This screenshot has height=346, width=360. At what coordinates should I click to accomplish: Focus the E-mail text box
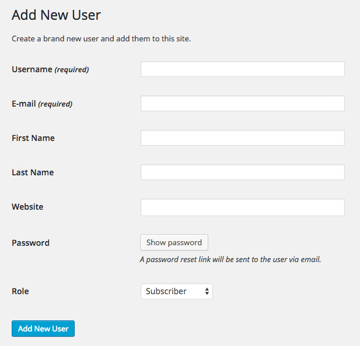pos(242,104)
